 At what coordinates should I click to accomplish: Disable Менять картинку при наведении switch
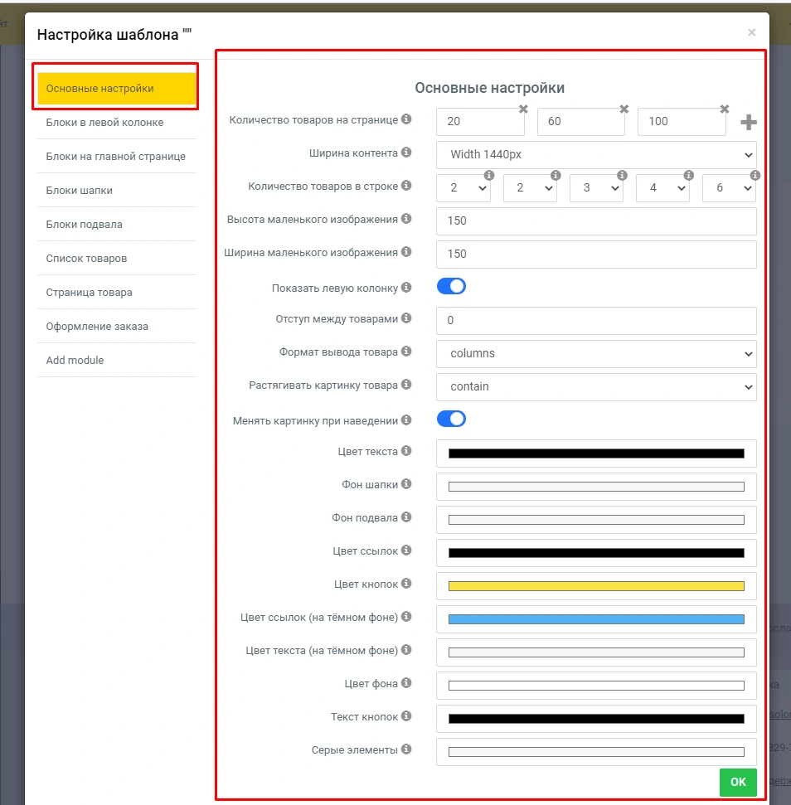451,419
